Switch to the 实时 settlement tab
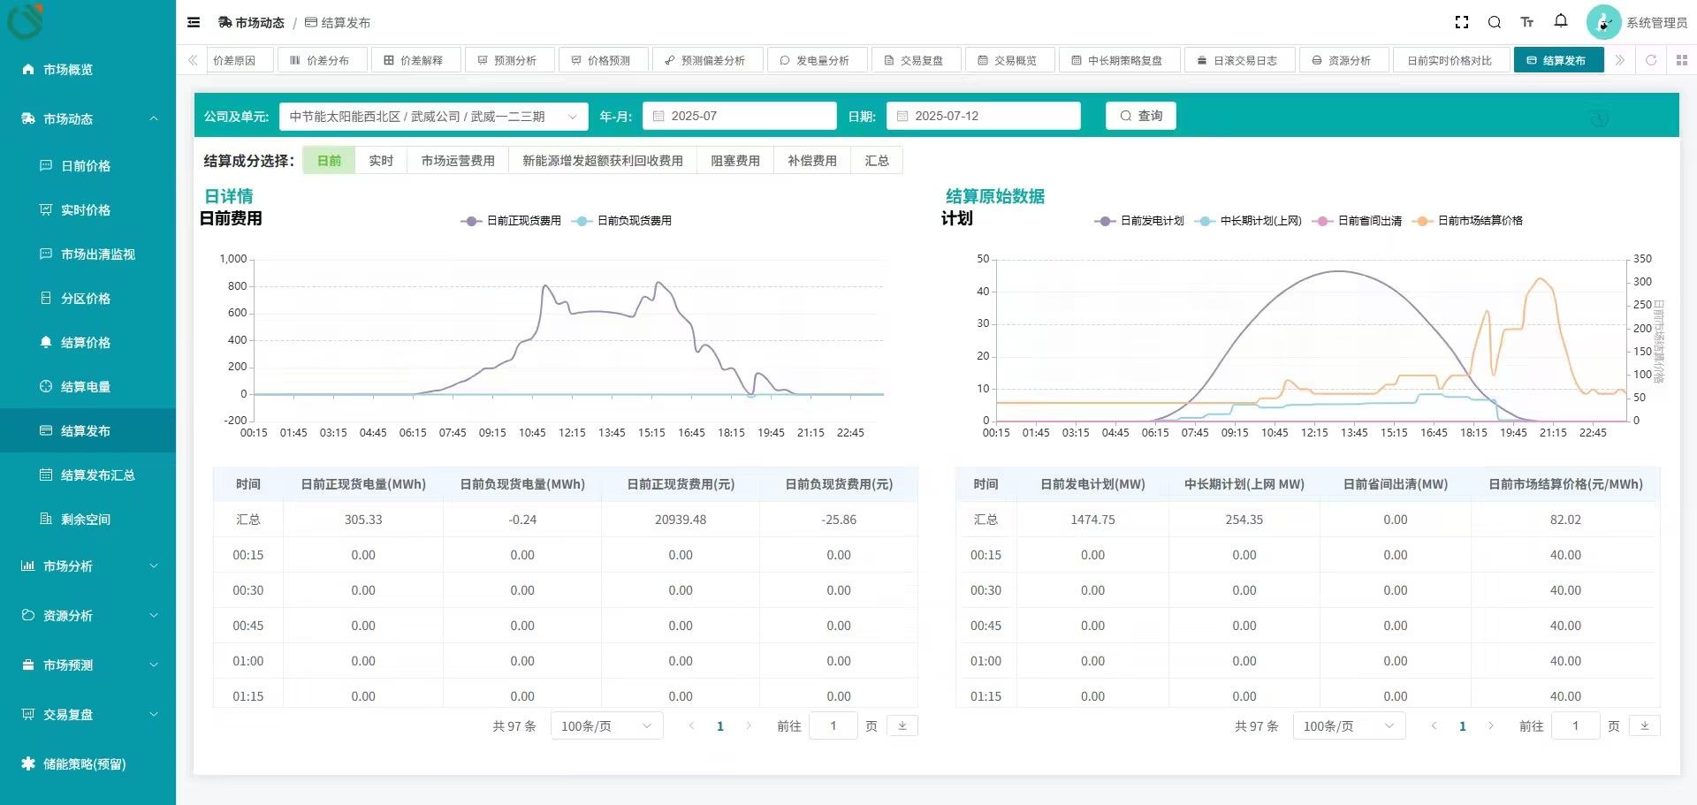The width and height of the screenshot is (1697, 805). [x=381, y=161]
